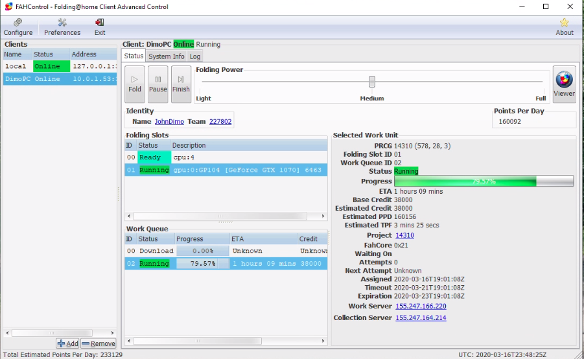The width and height of the screenshot is (584, 359).
Task: Click the 79.57% progress cell in Work Queue
Action: tap(203, 263)
